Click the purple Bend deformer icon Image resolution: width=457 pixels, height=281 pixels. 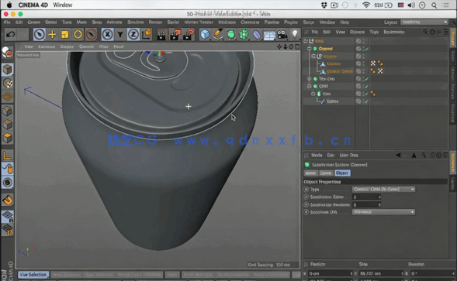click(257, 35)
